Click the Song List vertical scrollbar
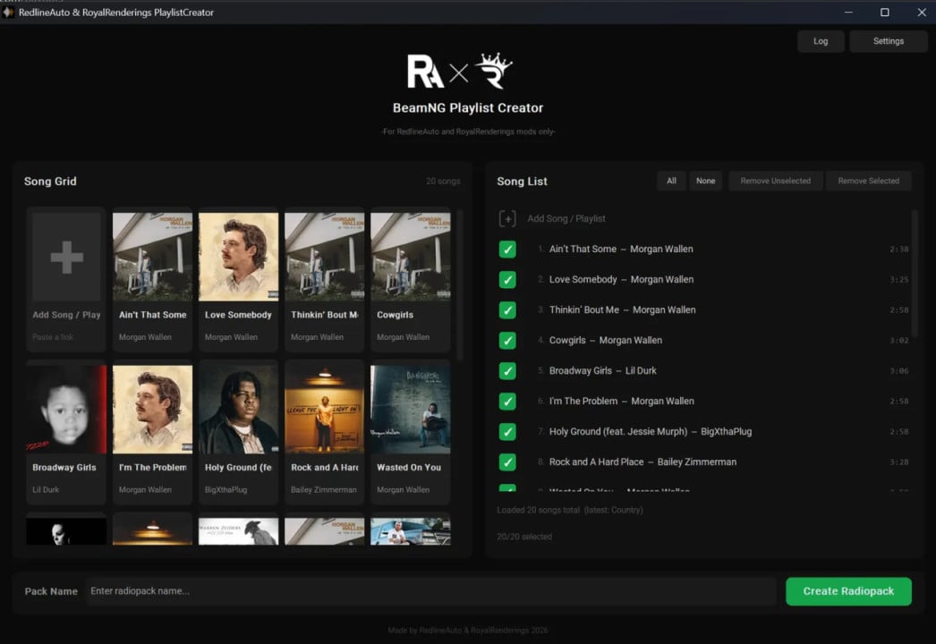The width and height of the screenshot is (936, 644). click(x=915, y=274)
